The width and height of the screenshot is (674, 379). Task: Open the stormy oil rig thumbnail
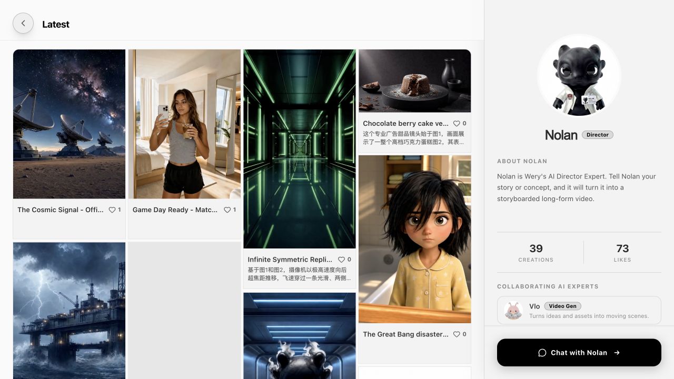[70, 311]
